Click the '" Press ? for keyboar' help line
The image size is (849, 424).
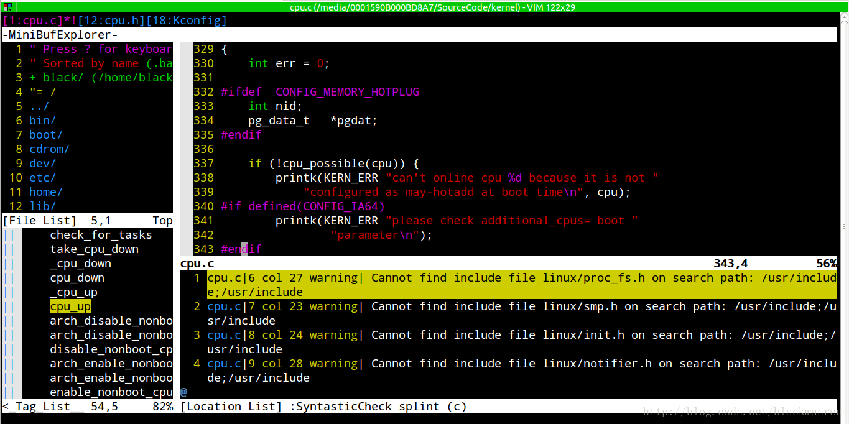pyautogui.click(x=101, y=49)
